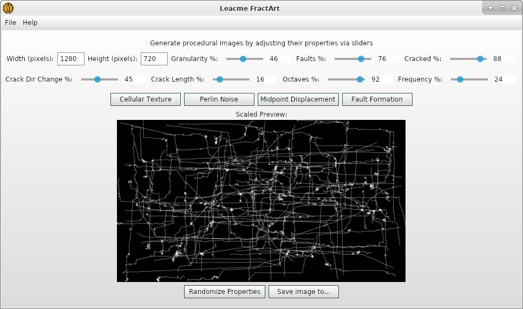Click the Octaves % slider handle
523x309 pixels.
point(360,79)
